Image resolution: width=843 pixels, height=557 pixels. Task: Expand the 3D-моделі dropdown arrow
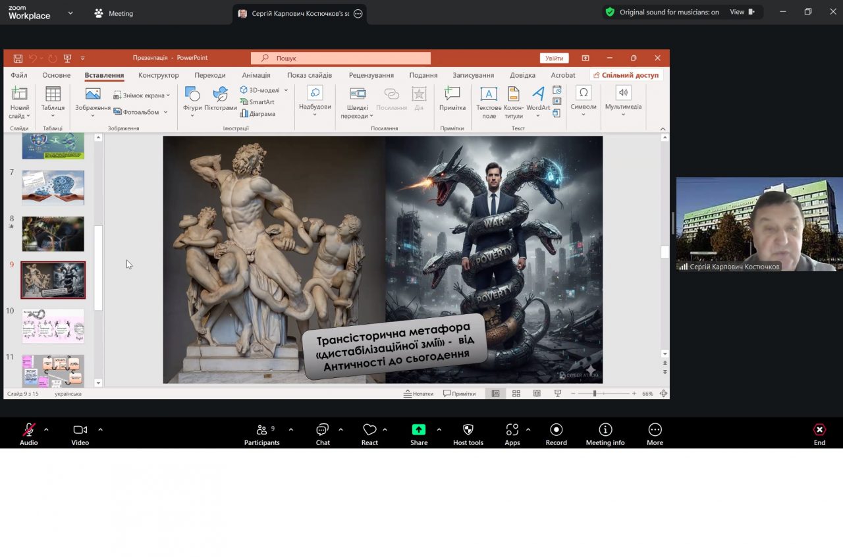click(x=286, y=90)
